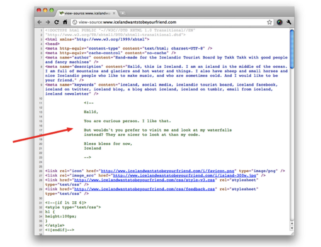Click the "<![endif]-->" line
The width and height of the screenshot is (321, 247).
tap(60, 230)
